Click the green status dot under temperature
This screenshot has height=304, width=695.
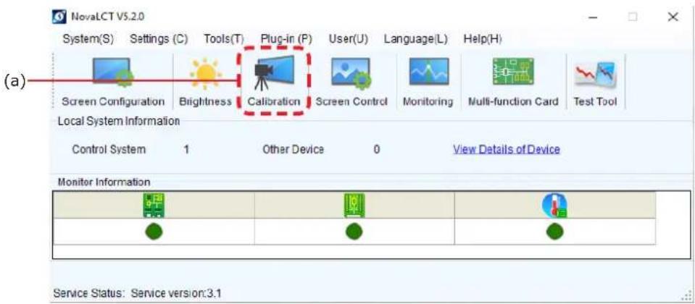pyautogui.click(x=554, y=232)
